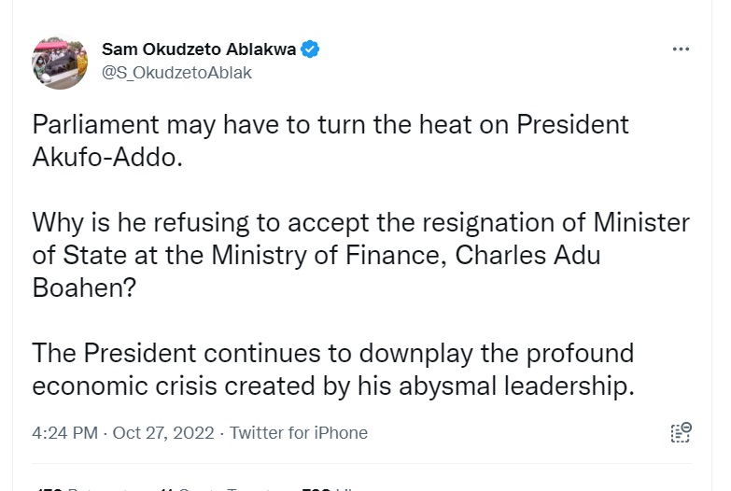Click the blue verified badge icon

tap(310, 49)
